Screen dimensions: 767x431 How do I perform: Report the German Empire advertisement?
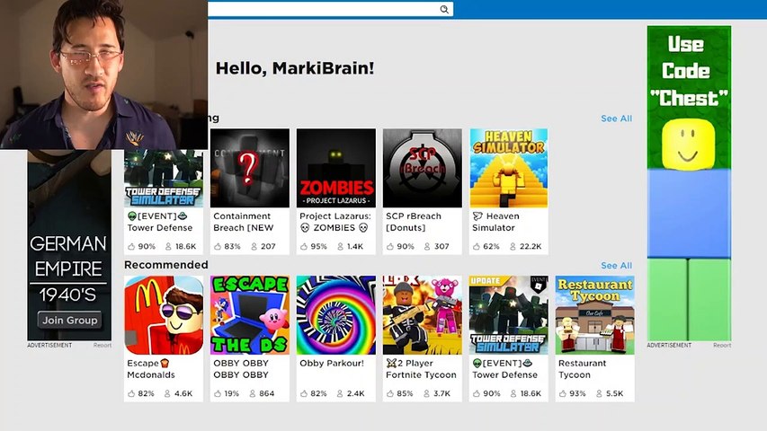pos(103,345)
